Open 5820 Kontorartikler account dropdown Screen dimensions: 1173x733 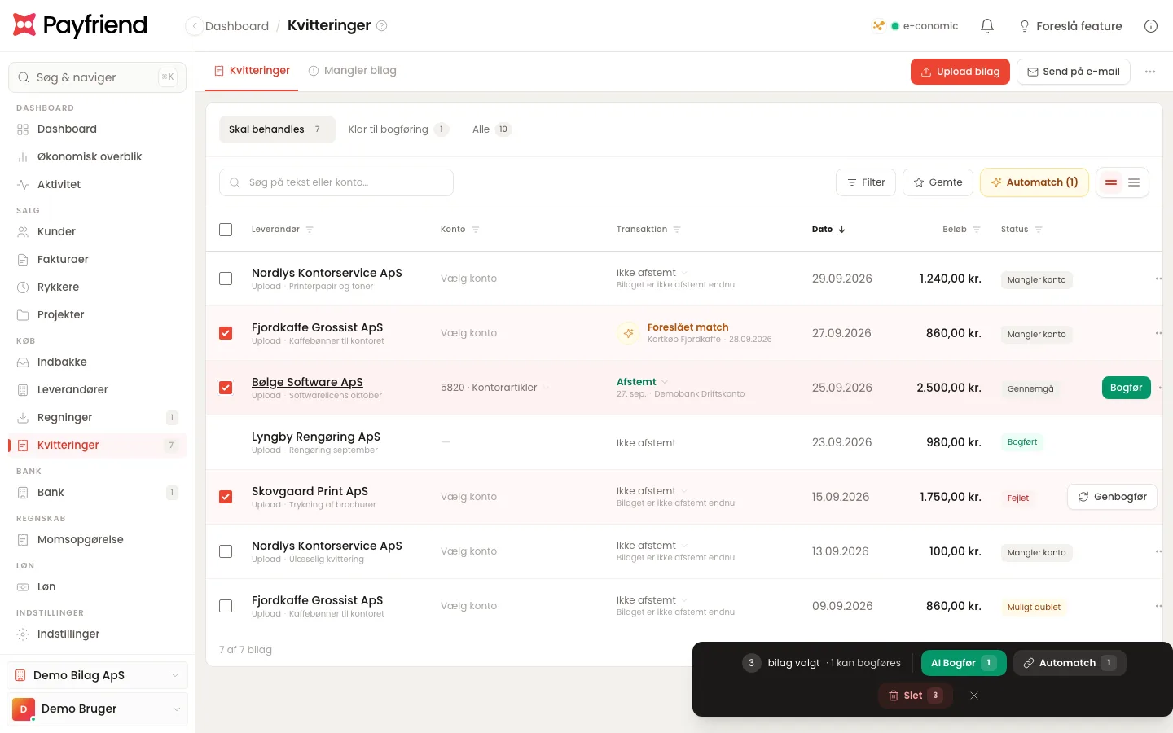[495, 388]
